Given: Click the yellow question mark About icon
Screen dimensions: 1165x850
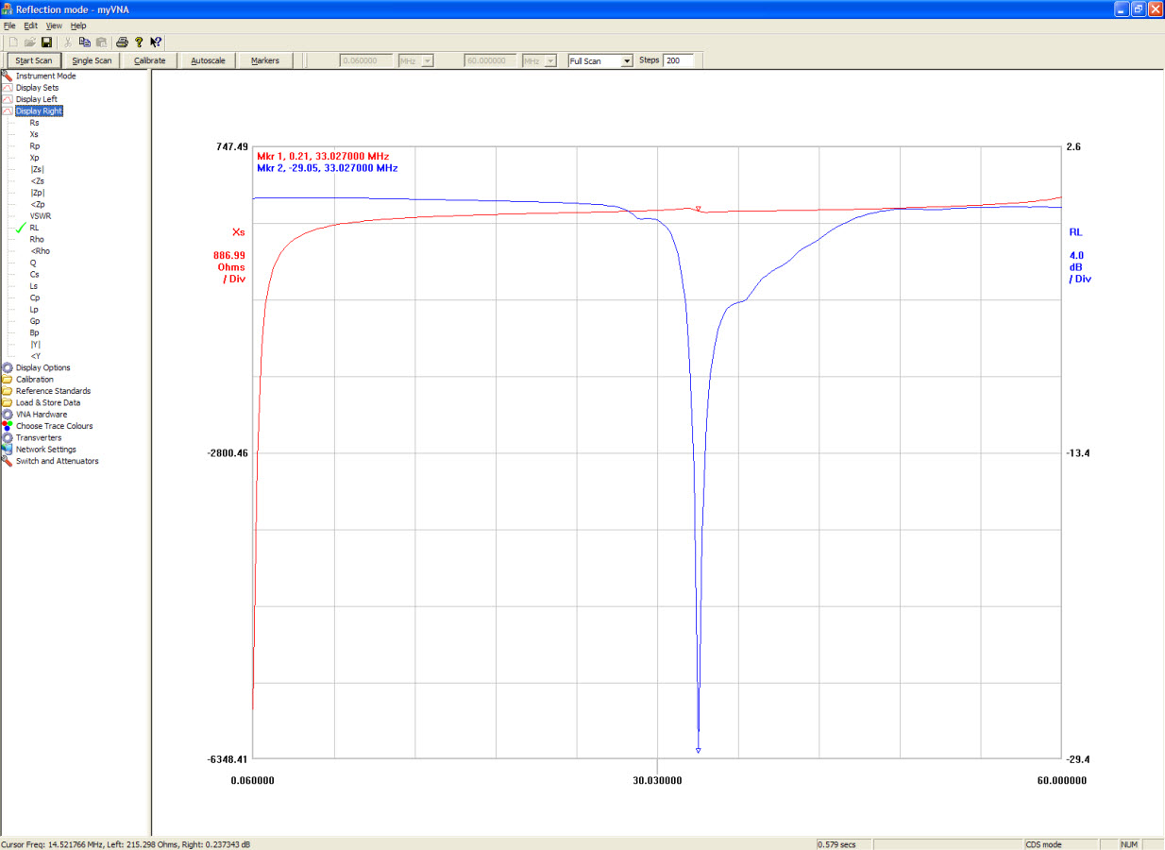Looking at the screenshot, I should coord(139,42).
